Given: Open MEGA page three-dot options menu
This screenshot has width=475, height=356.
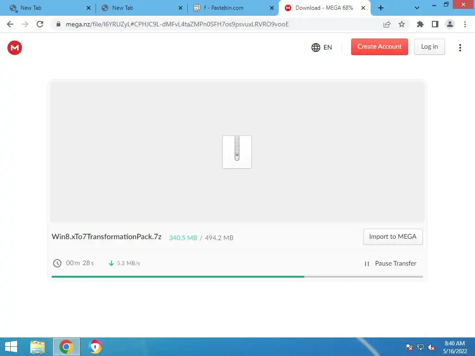Looking at the screenshot, I should click(x=460, y=48).
